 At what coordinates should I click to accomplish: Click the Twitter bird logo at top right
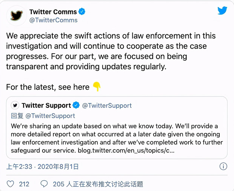pyautogui.click(x=222, y=11)
